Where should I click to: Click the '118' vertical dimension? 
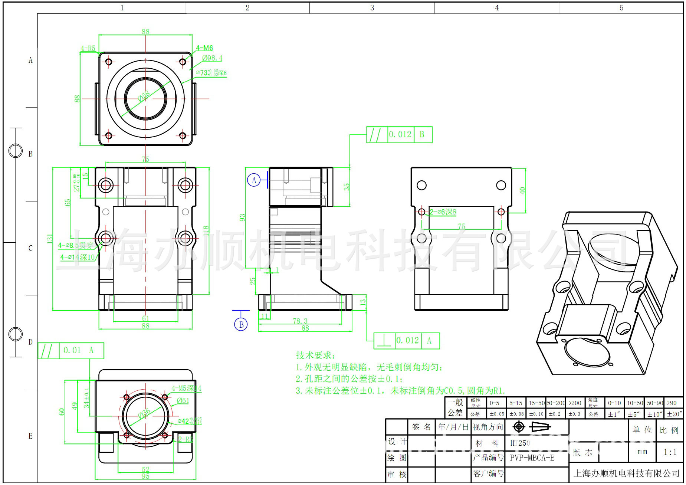(x=206, y=230)
